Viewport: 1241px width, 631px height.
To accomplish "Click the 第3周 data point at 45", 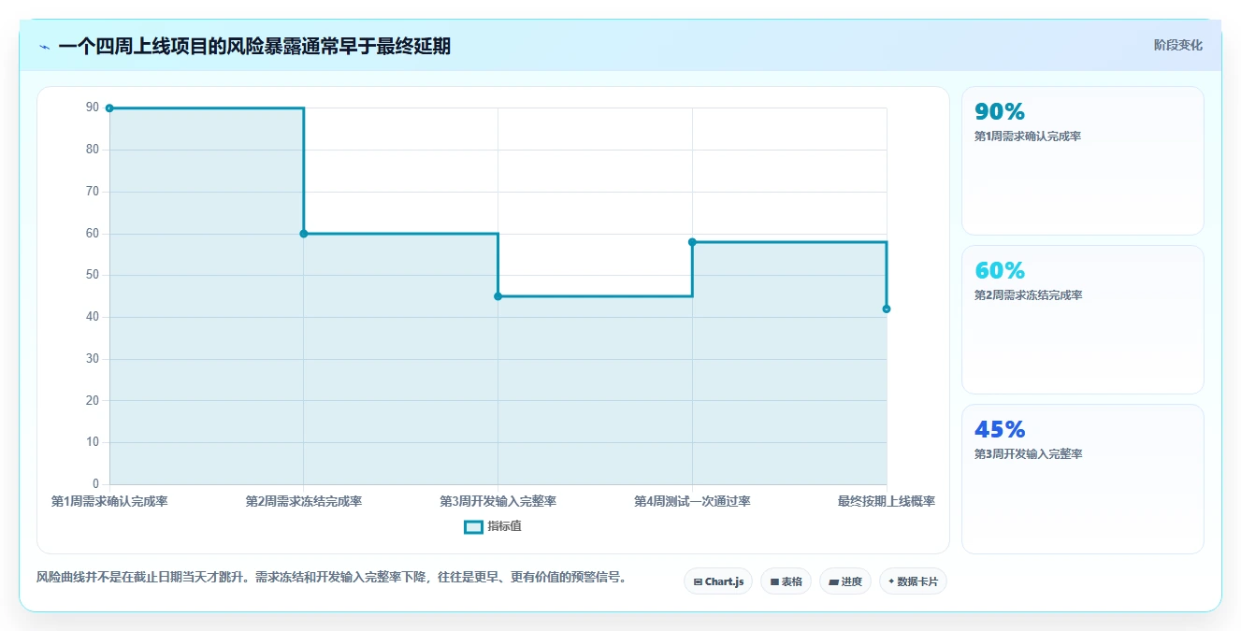I will point(498,296).
